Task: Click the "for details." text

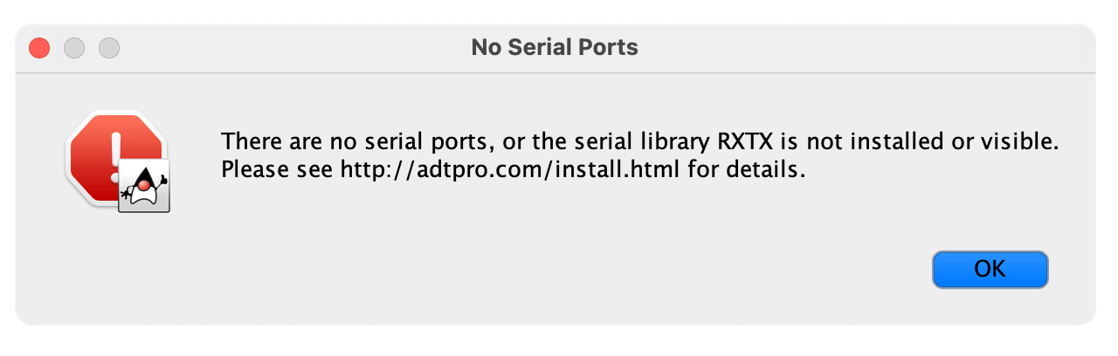Action: pyautogui.click(x=746, y=170)
